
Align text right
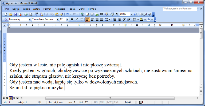[x=97, y=20]
